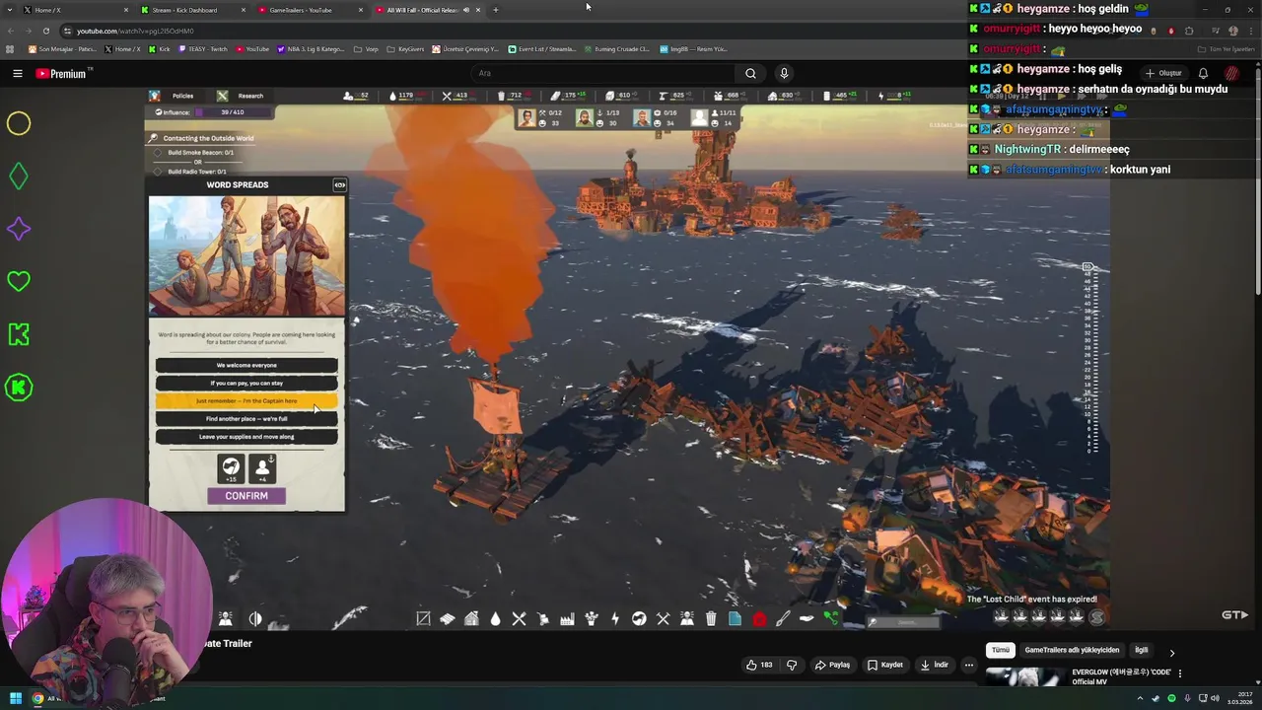Image resolution: width=1262 pixels, height=710 pixels.
Task: Select the crossed utensils food category
Action: [520, 618]
